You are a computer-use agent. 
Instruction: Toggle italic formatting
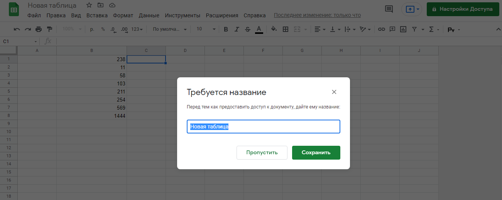237,29
